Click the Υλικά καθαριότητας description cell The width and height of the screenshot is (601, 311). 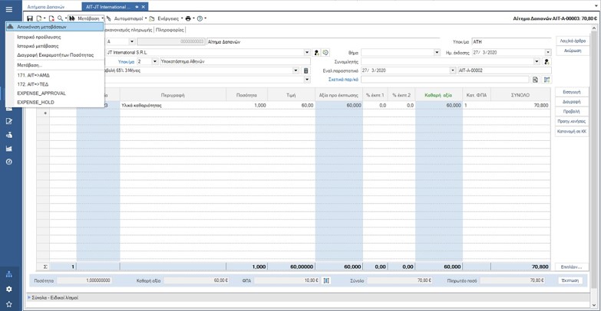tap(173, 105)
